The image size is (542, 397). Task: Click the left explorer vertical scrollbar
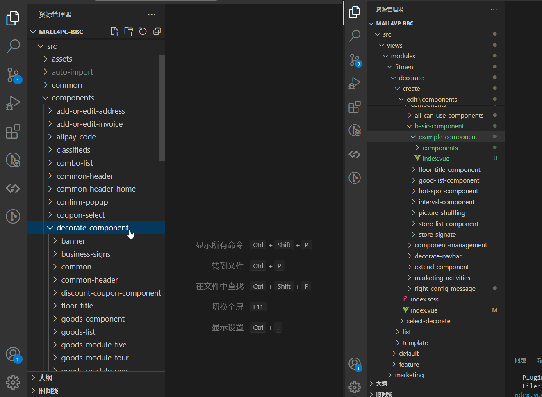coord(162,107)
